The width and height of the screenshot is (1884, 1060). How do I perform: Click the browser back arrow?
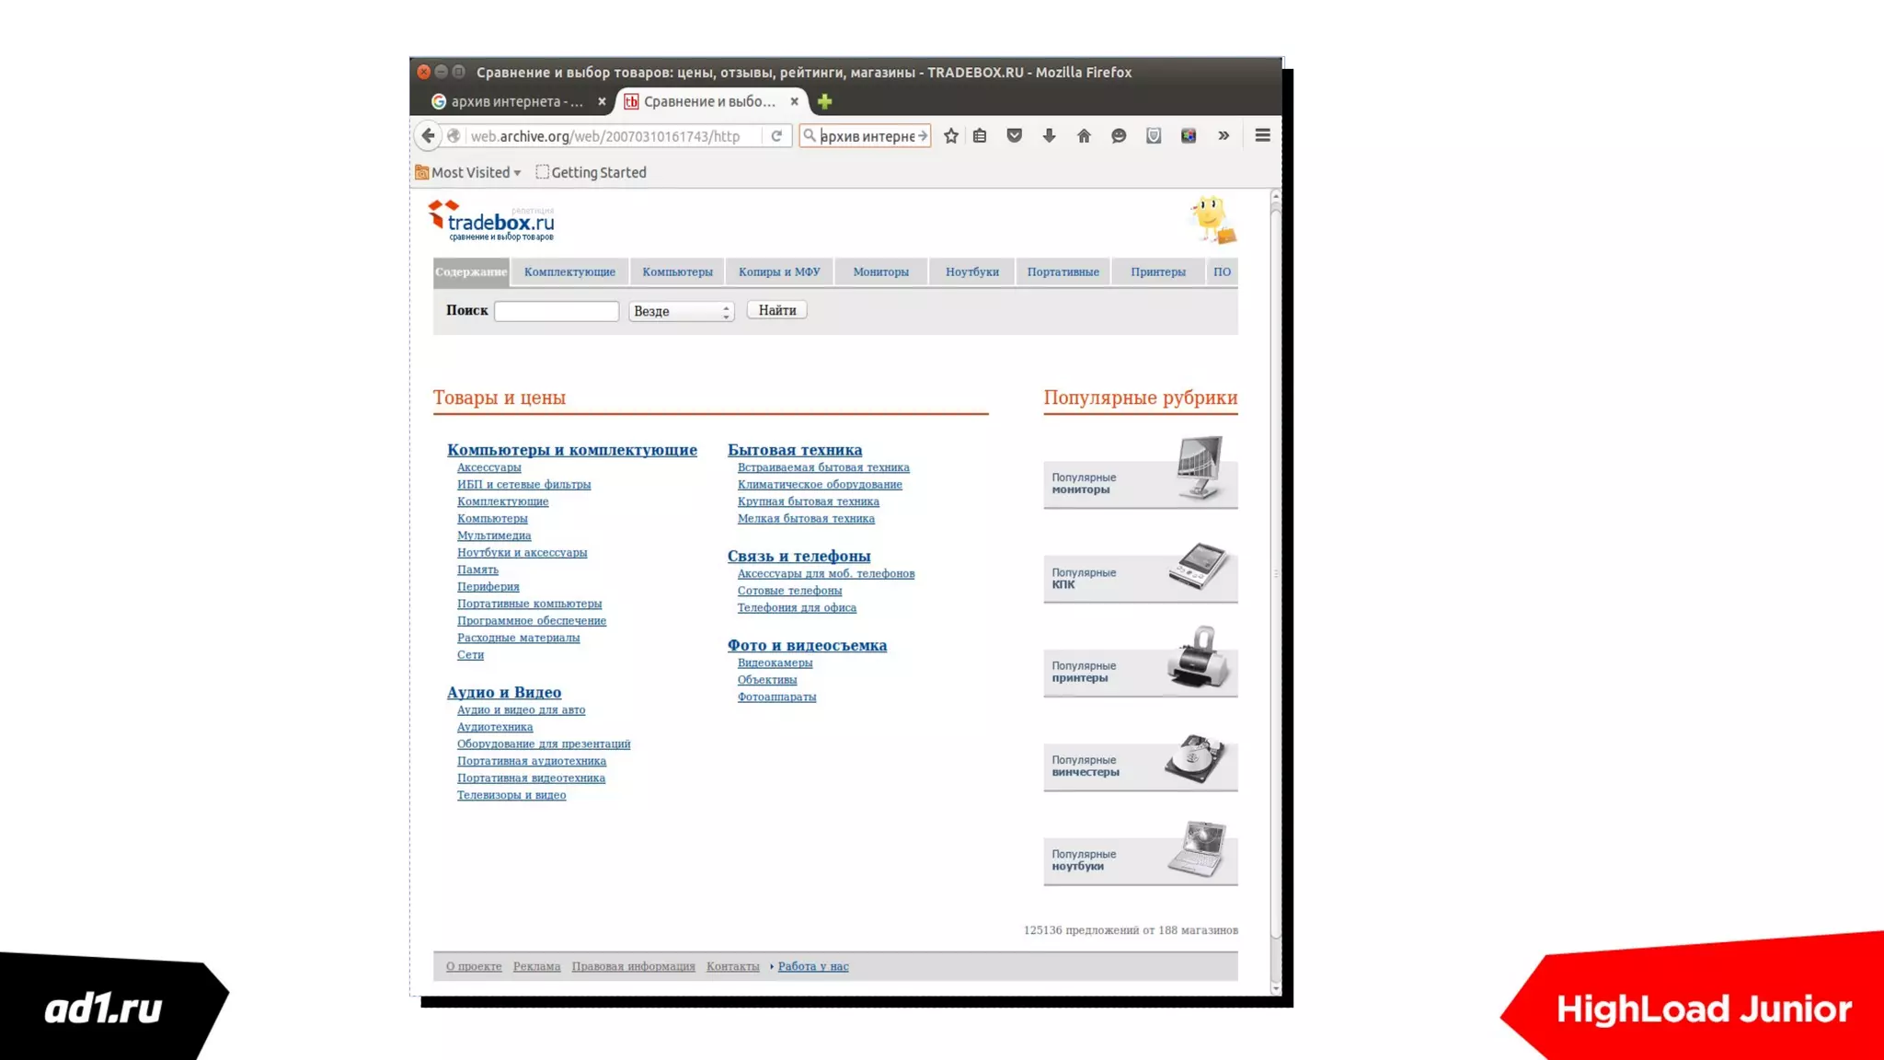click(428, 136)
